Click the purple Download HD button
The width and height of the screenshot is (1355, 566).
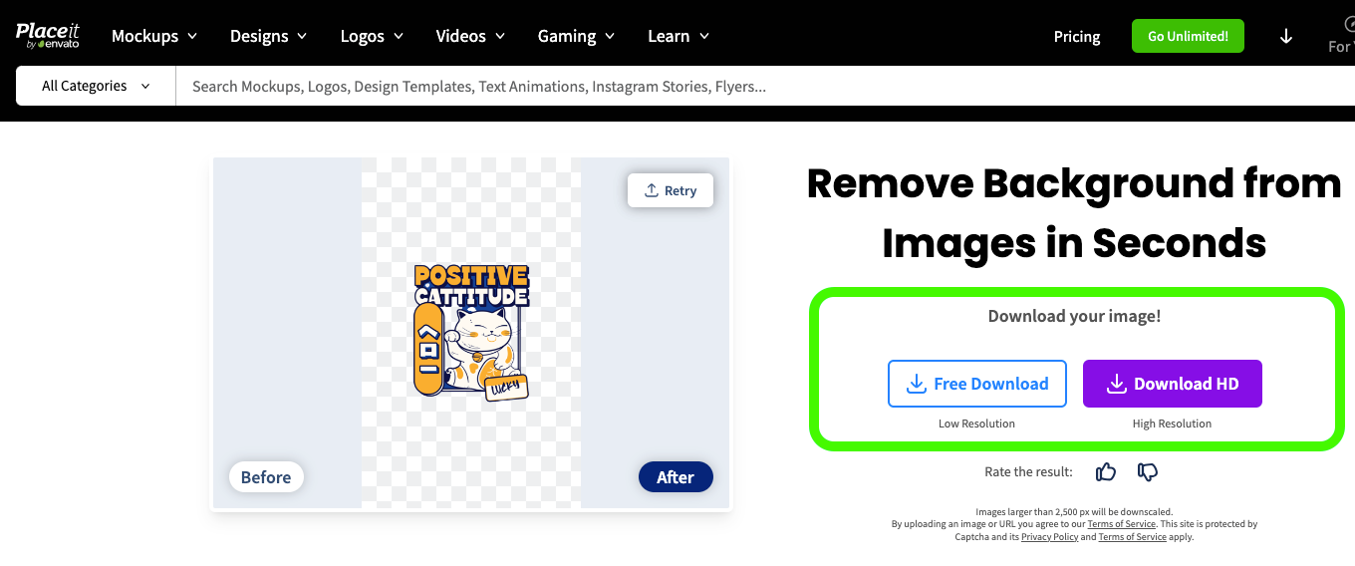[1172, 384]
